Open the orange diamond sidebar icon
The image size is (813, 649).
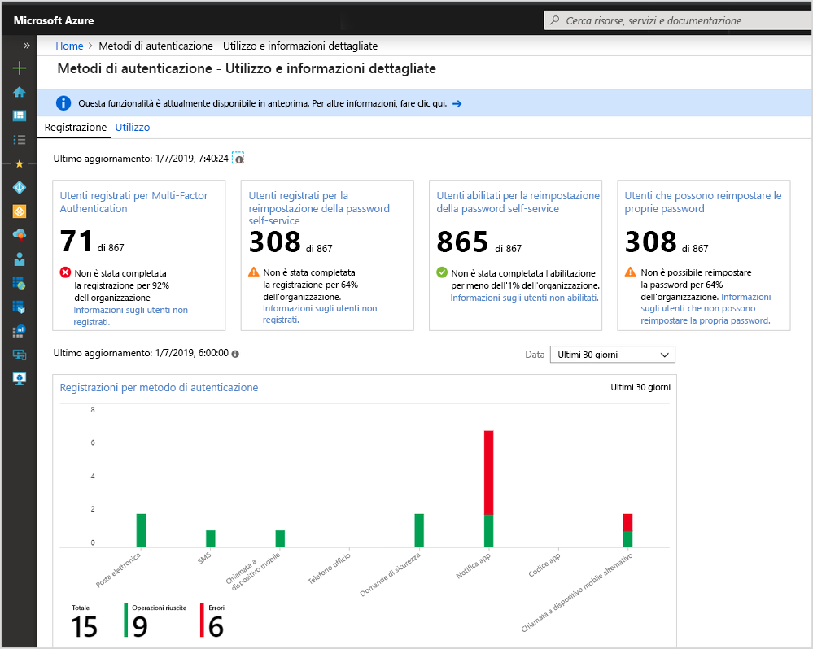(20, 211)
